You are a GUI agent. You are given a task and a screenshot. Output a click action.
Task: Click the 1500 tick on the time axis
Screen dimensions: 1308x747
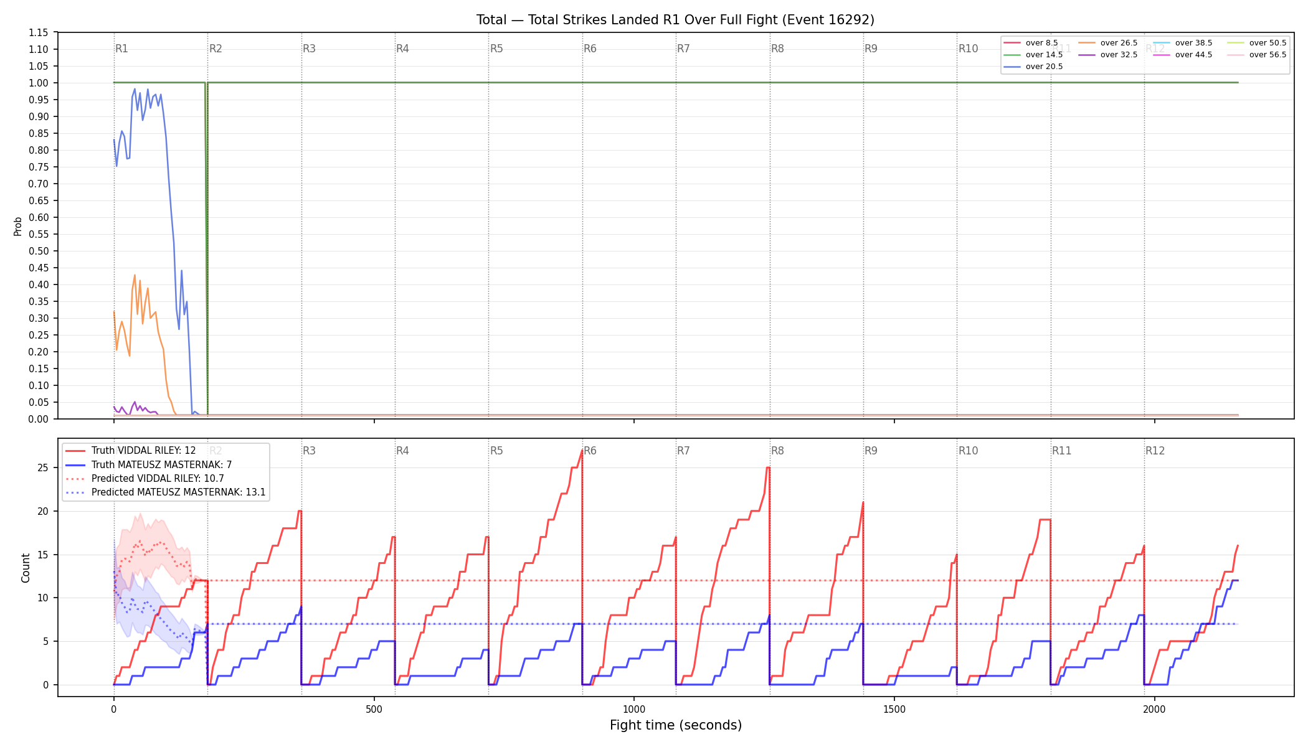pos(894,709)
